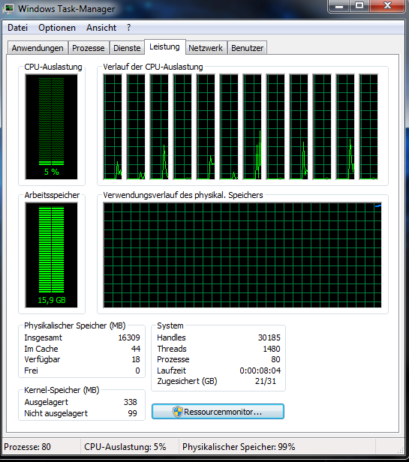Click the Task-Manager title bar icon
This screenshot has width=409, height=462.
click(x=8, y=8)
